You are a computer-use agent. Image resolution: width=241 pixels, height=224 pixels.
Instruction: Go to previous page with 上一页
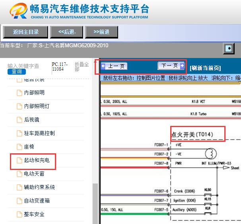(114, 66)
